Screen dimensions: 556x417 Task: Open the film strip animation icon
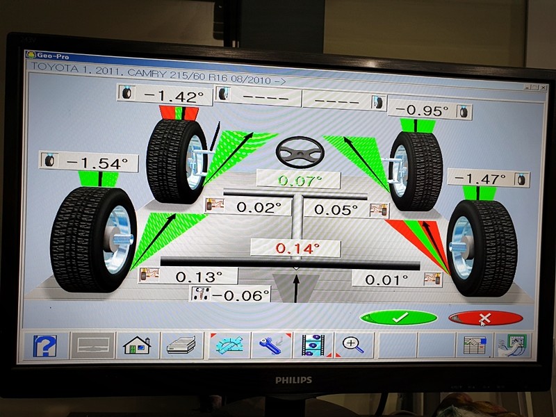(312, 345)
